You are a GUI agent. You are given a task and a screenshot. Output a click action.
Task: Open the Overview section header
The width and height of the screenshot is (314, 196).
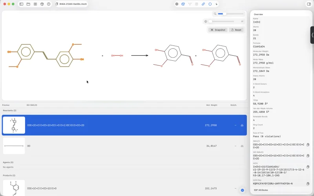click(258, 15)
